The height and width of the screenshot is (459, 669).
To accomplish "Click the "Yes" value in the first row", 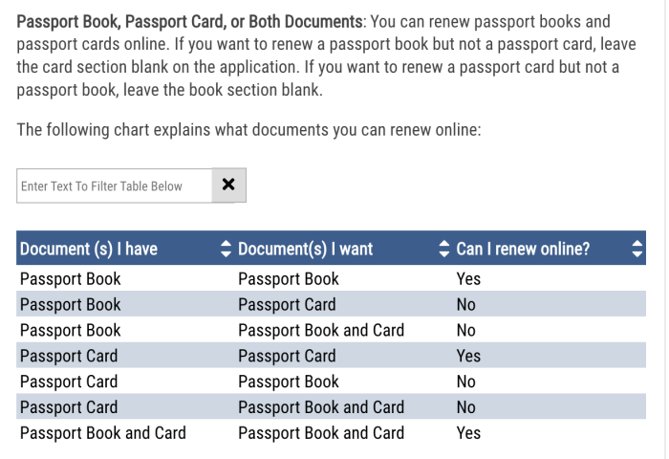I will tap(468, 279).
